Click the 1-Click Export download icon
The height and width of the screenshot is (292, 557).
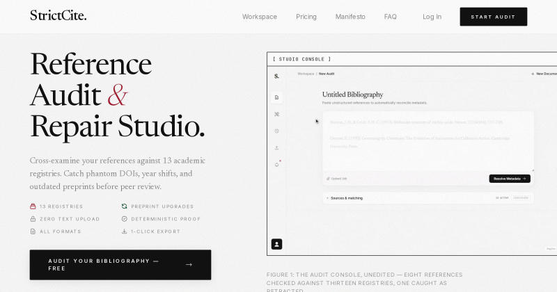125,232
